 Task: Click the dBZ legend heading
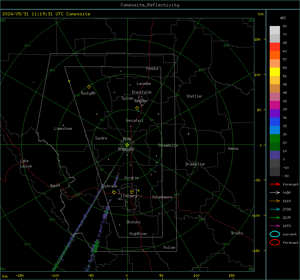(283, 18)
